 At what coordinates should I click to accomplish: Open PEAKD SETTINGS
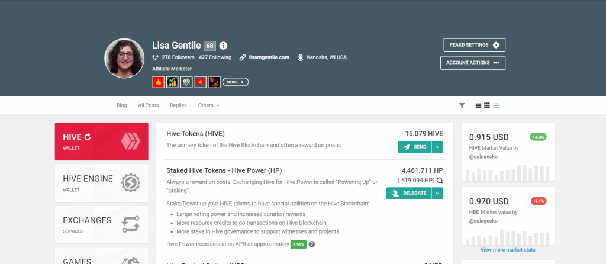[474, 45]
